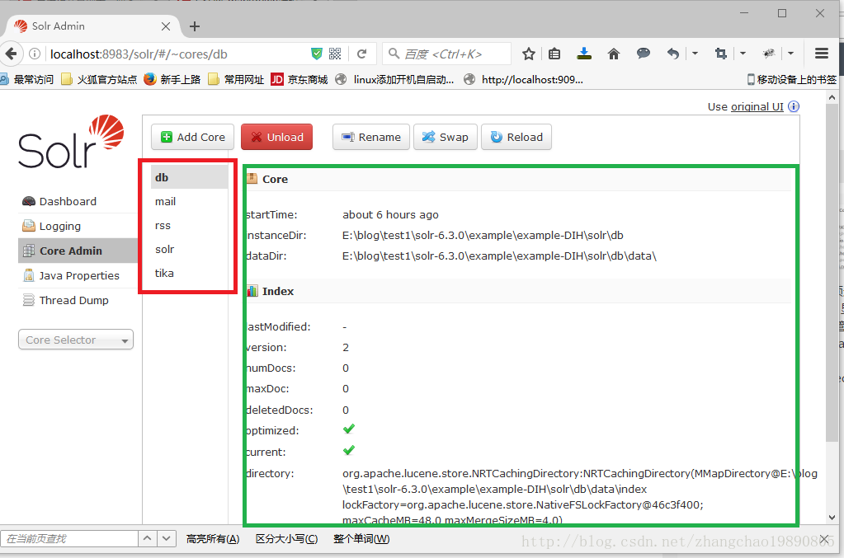Bookmark this page with the star icon

(x=529, y=54)
